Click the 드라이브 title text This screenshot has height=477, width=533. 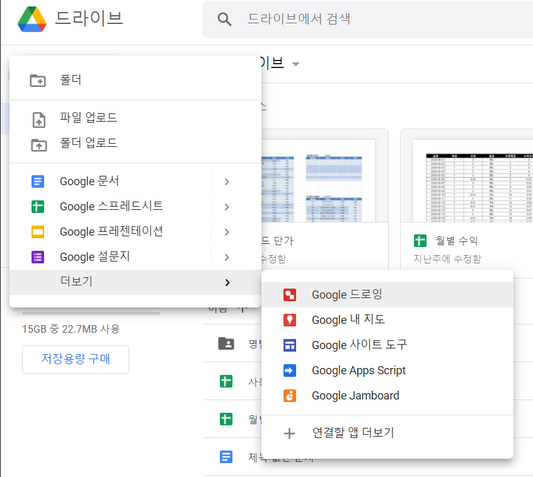coord(89,18)
